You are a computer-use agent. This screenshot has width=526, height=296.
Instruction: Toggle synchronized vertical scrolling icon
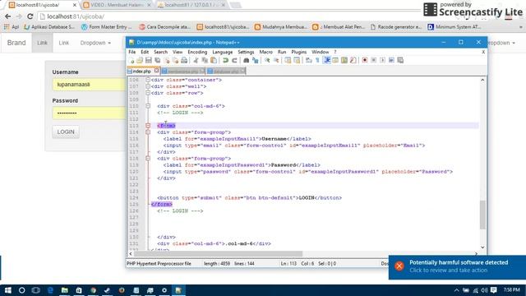click(288, 60)
